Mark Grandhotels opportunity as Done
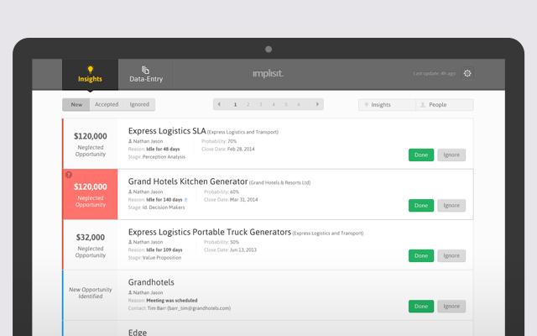Viewport: 537px width, 336px height. pyautogui.click(x=421, y=306)
